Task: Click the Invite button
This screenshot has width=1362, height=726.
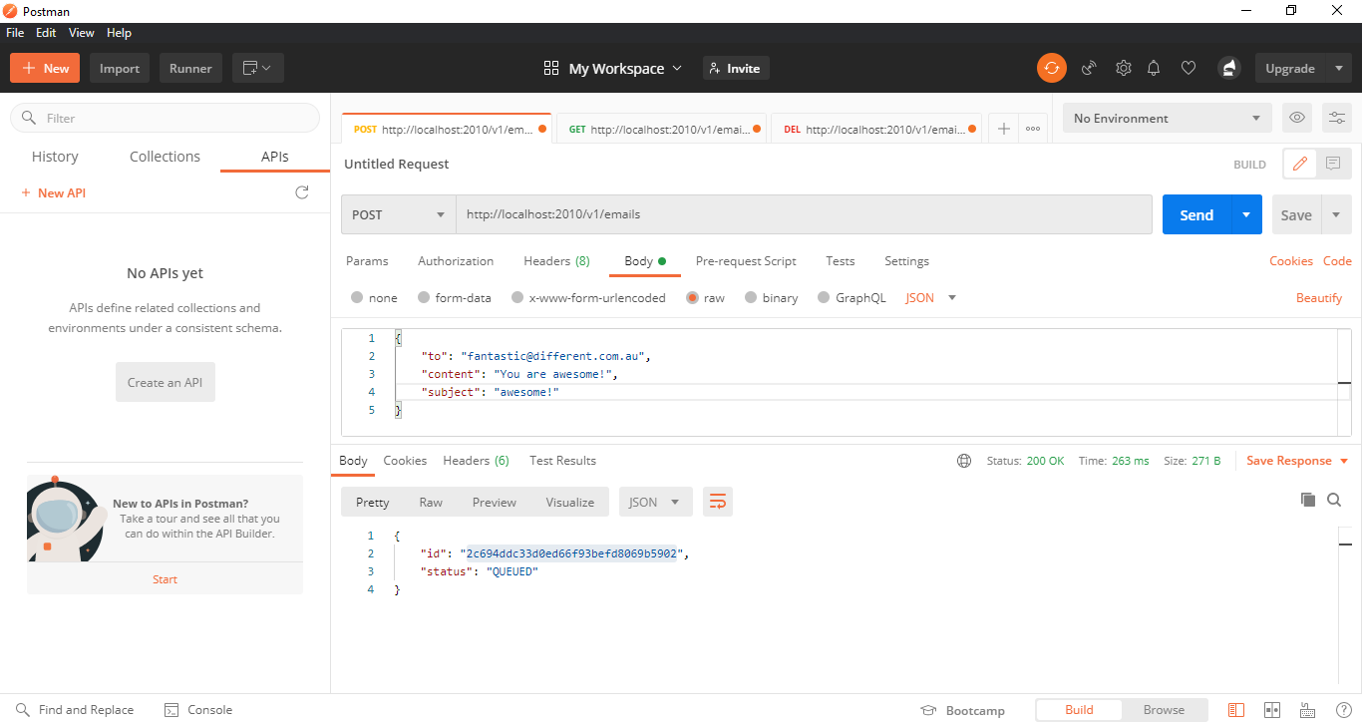Action: tap(736, 68)
